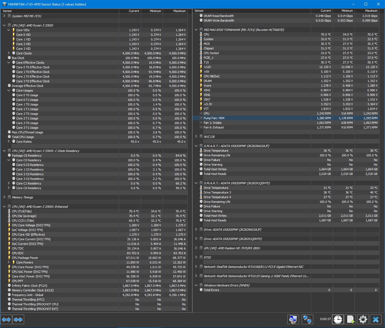Select the Frequency Limit - Global row
This screenshot has width=385, height=328.
(x=94, y=295)
